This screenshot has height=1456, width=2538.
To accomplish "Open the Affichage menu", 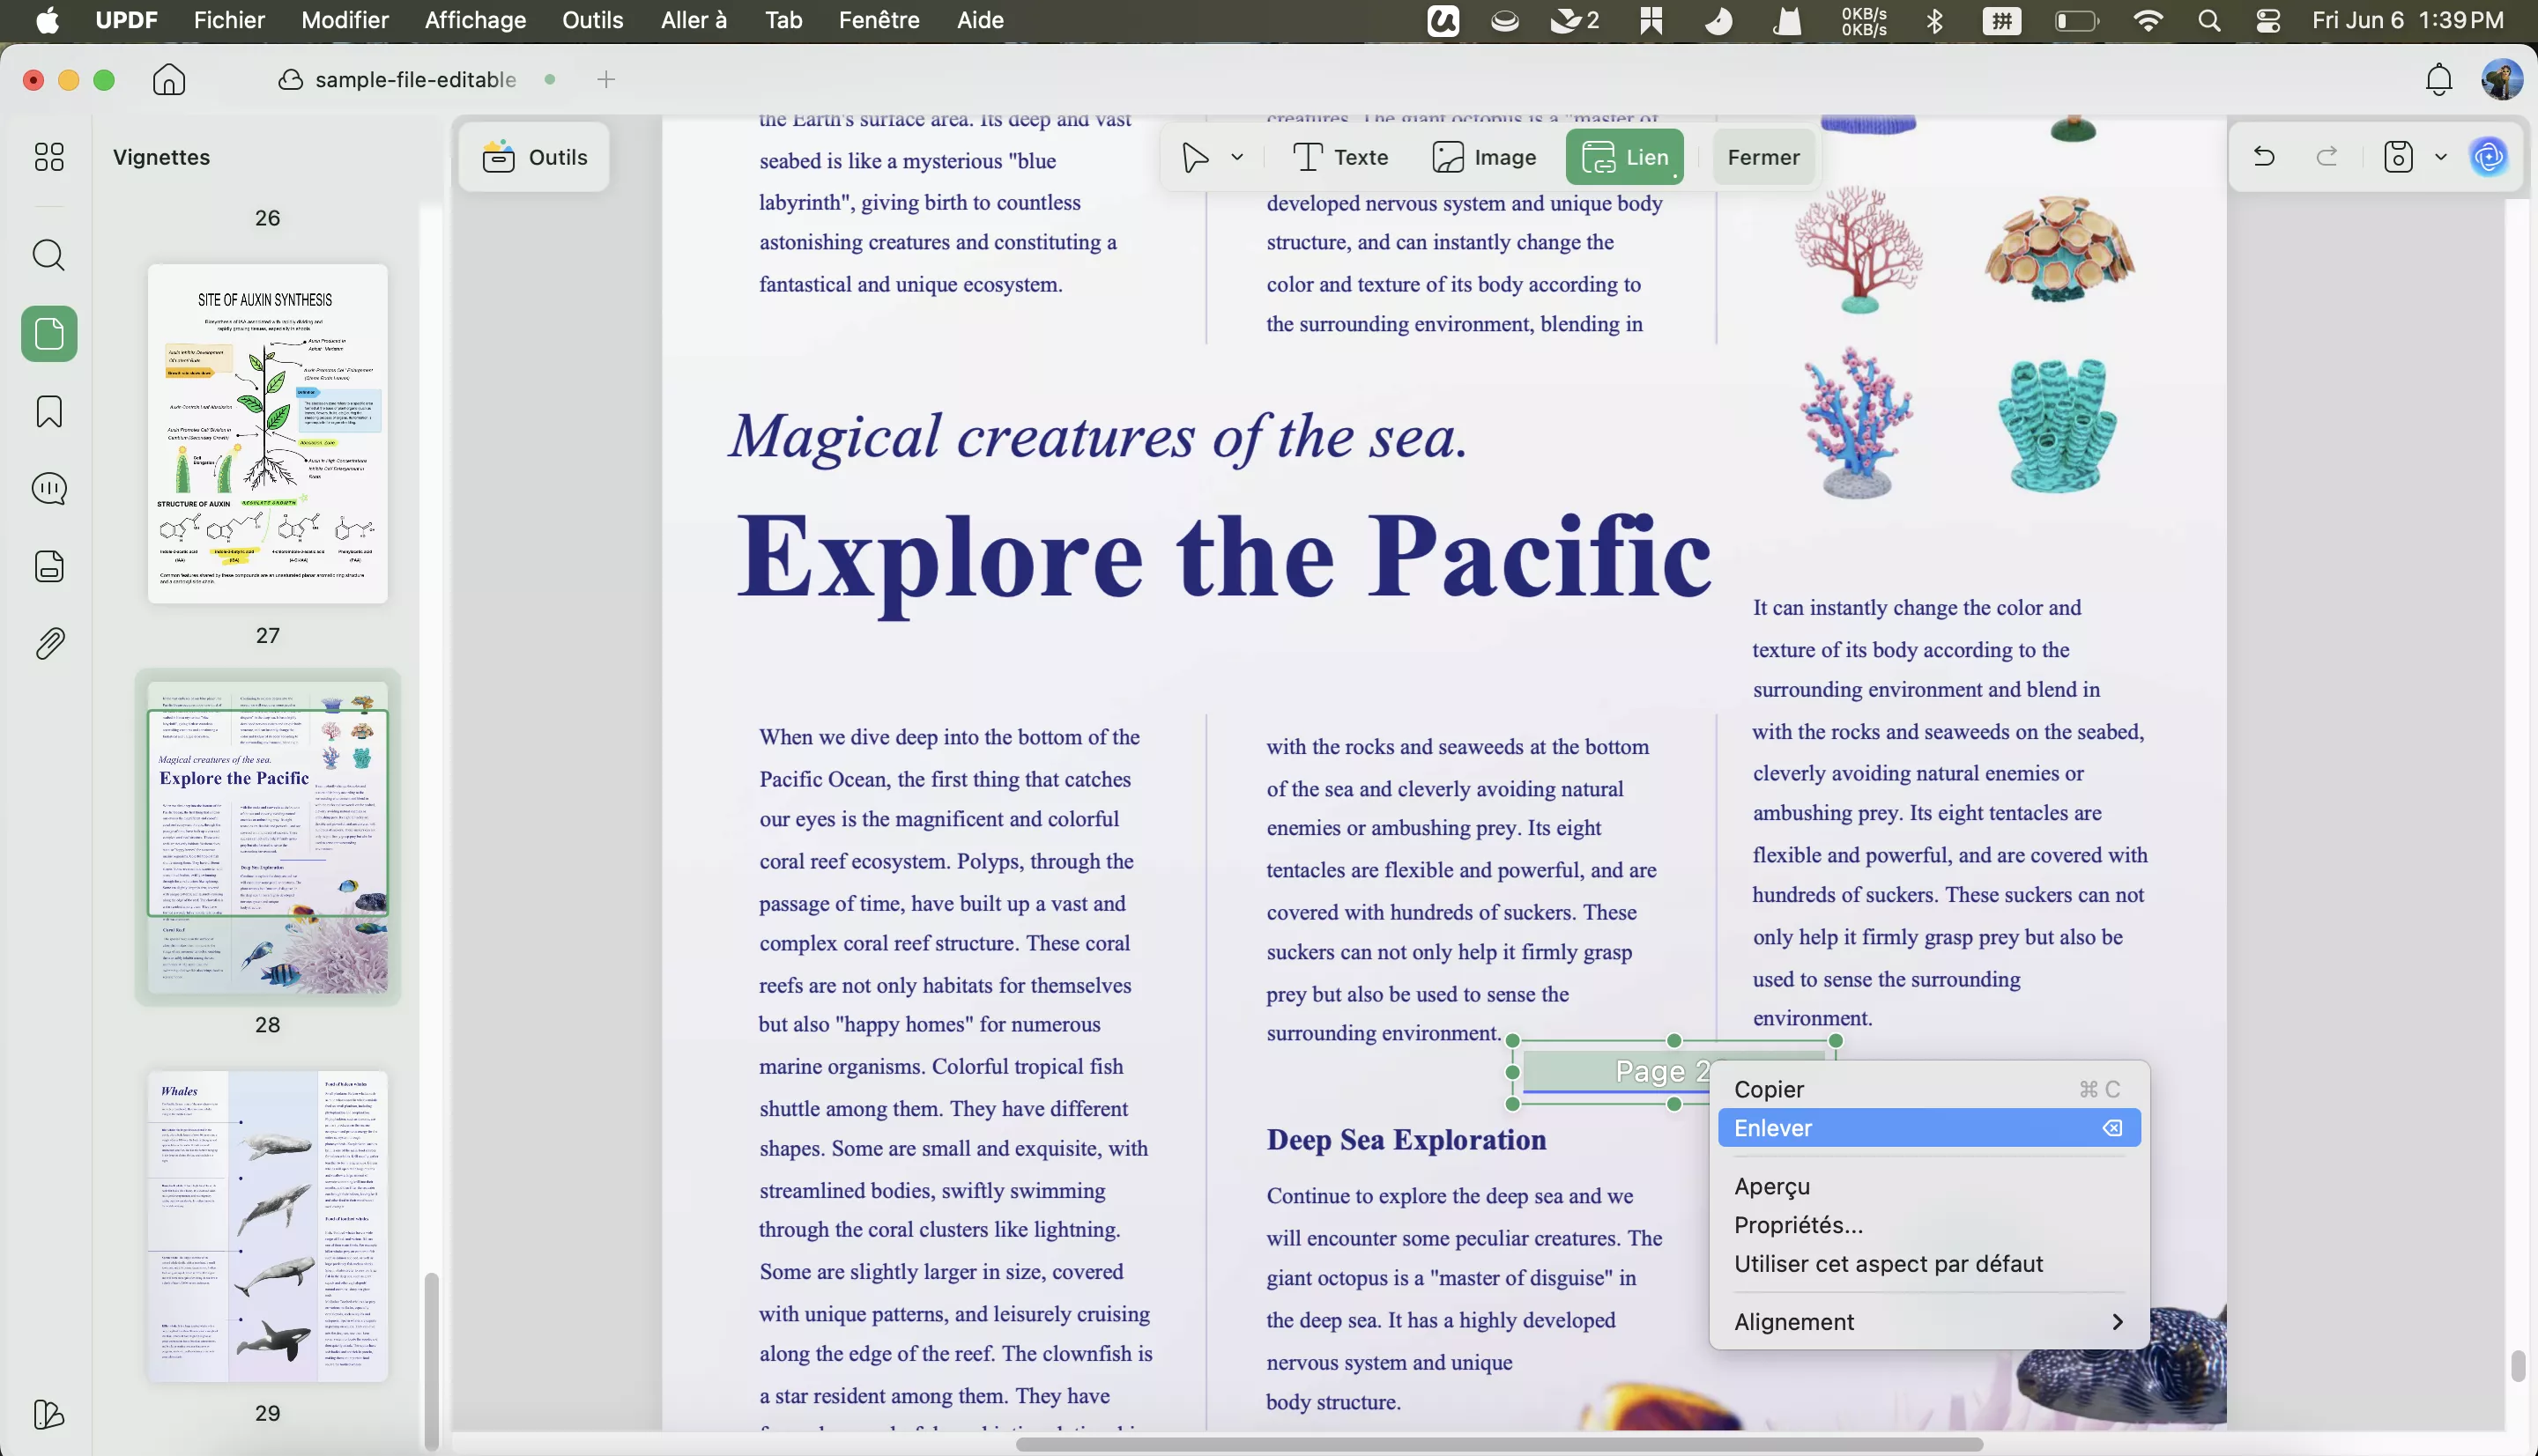I will tap(475, 21).
